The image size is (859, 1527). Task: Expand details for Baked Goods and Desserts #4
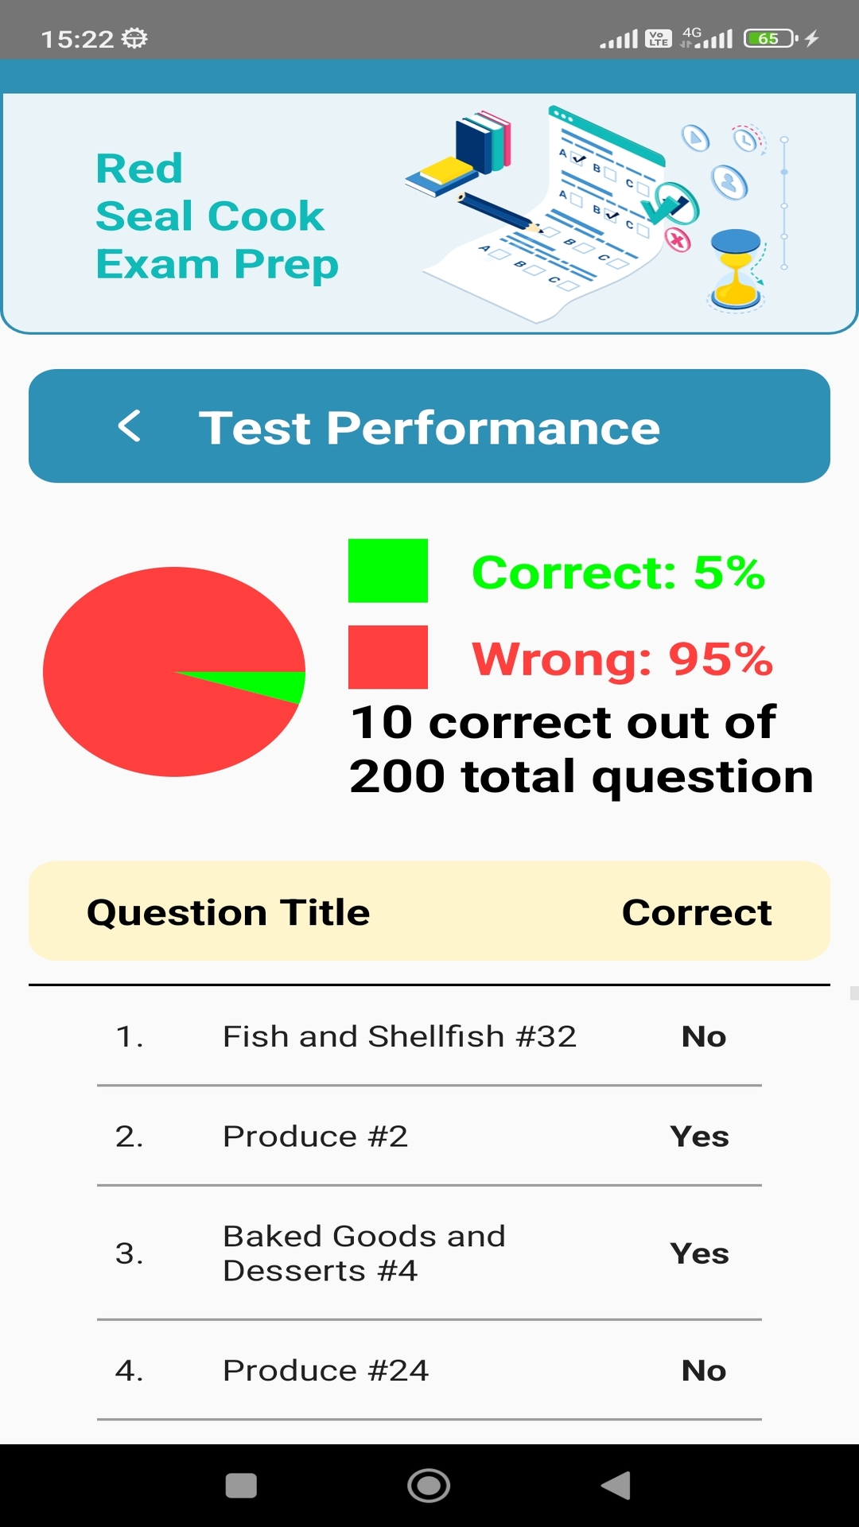(x=364, y=1253)
